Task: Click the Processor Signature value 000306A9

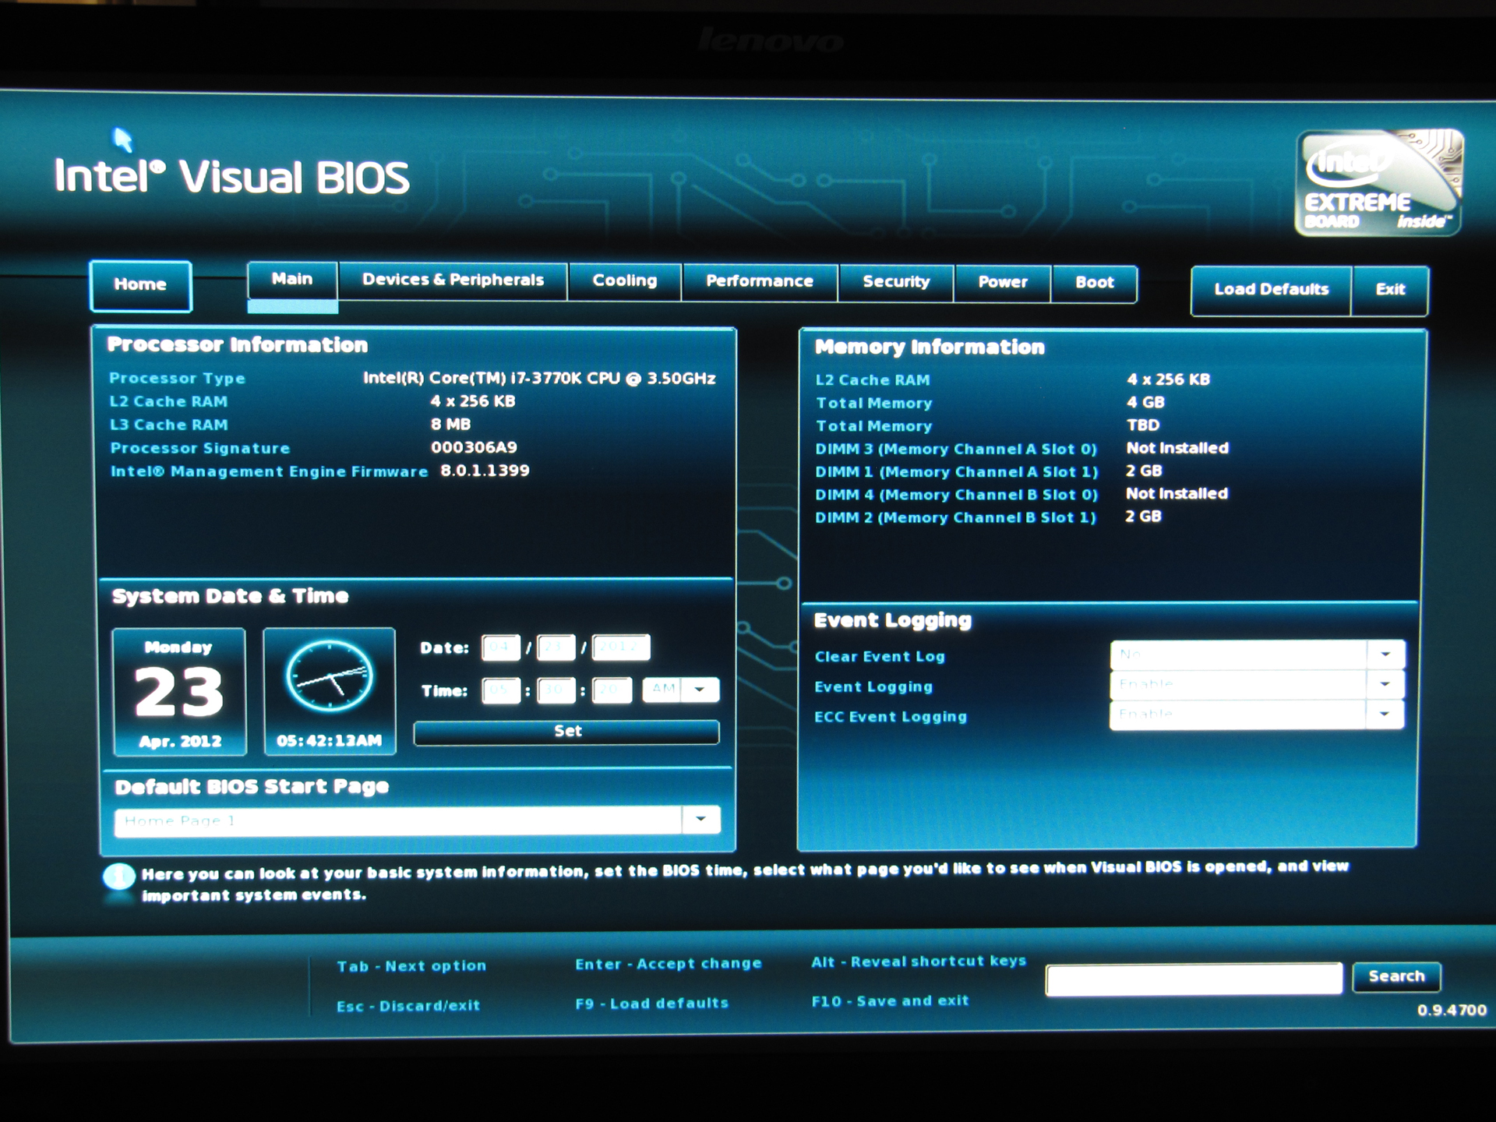Action: click(x=474, y=447)
